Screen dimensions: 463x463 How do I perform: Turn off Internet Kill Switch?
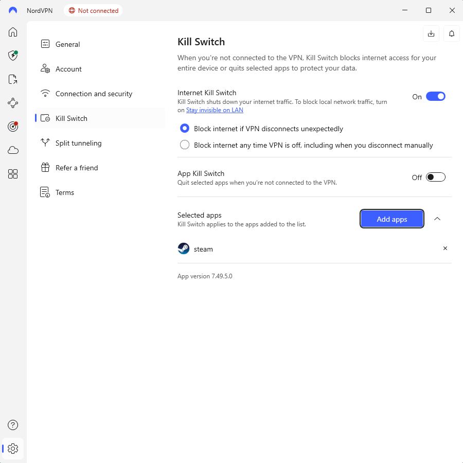pyautogui.click(x=435, y=96)
